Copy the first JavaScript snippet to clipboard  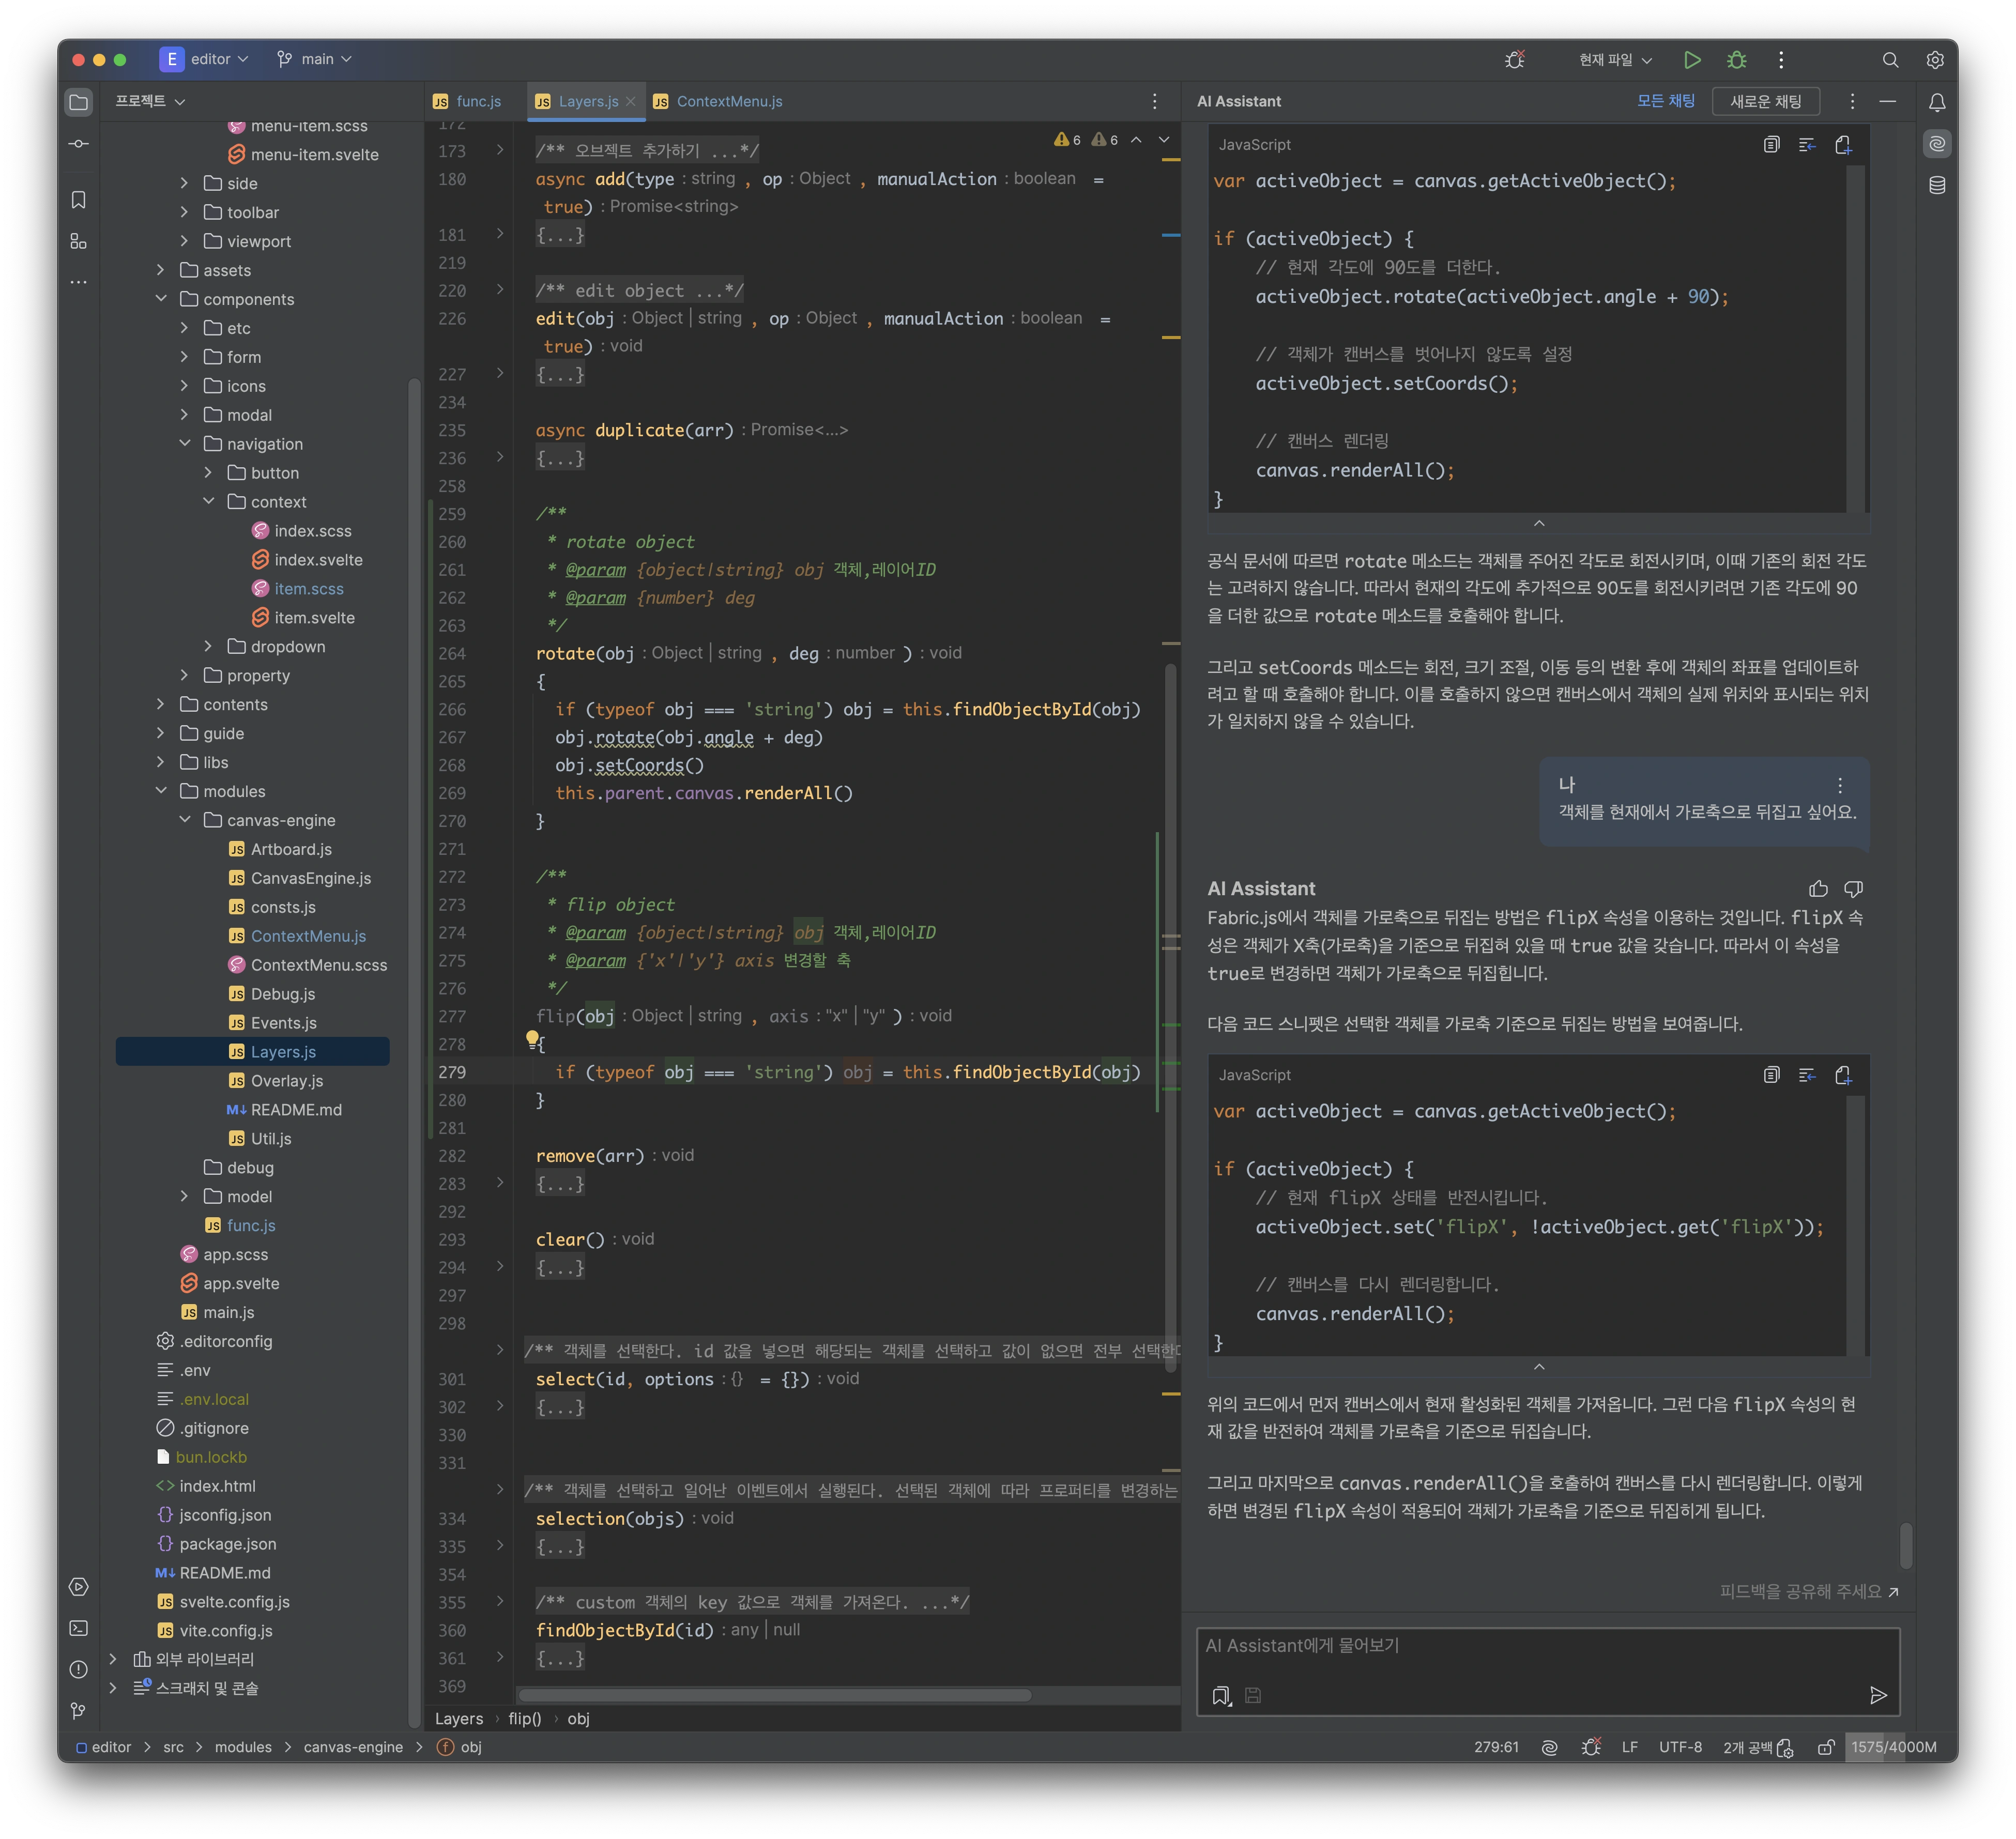1771,145
